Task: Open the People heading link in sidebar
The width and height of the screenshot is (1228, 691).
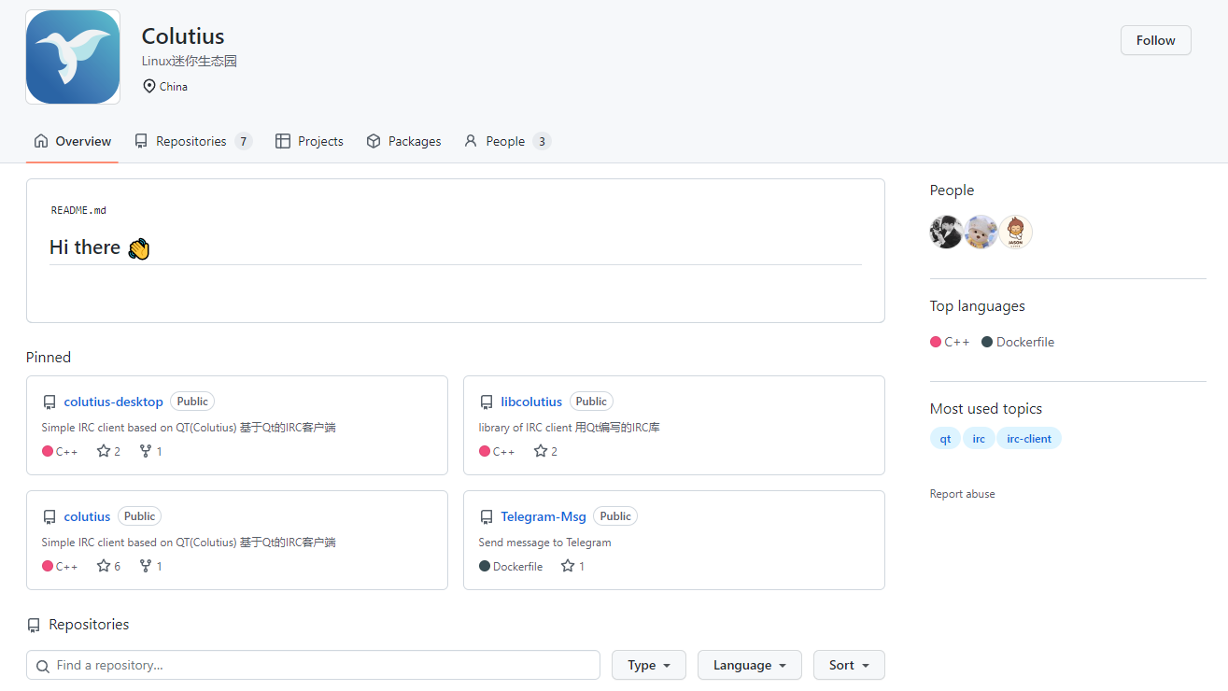Action: 952,190
